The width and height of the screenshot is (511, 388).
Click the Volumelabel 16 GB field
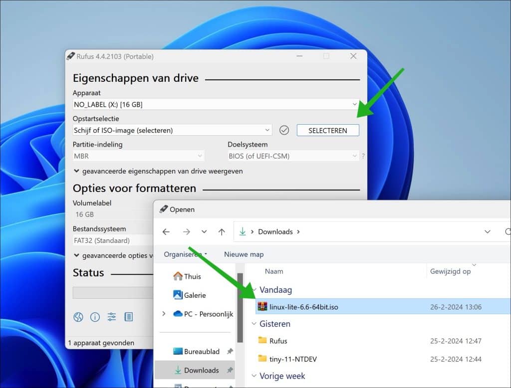click(113, 214)
